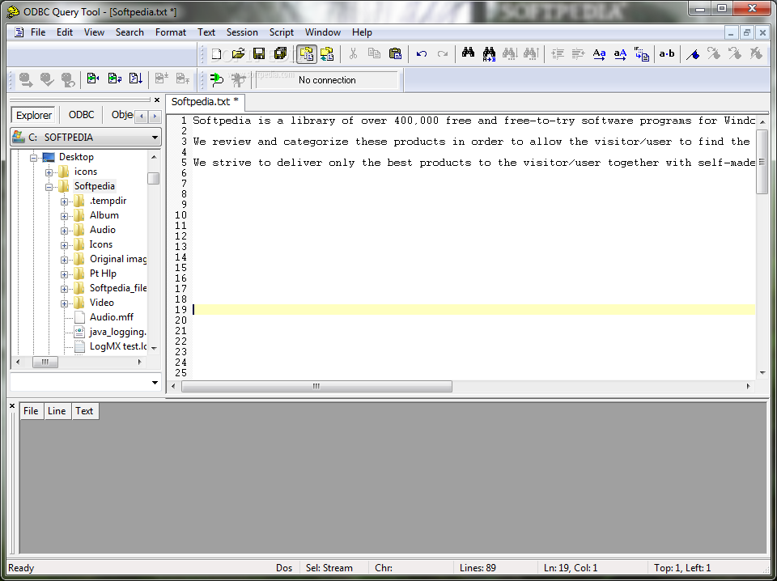
Task: Cut selection with the scissors icon
Action: coord(354,53)
